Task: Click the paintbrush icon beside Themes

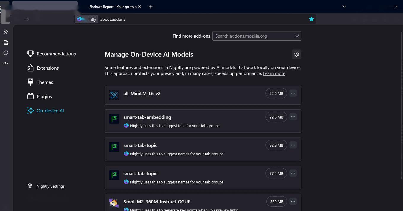Action: pos(30,82)
